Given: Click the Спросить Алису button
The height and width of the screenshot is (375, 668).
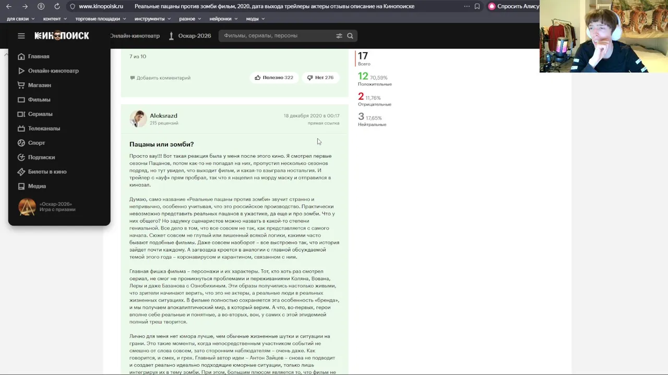Looking at the screenshot, I should click(514, 6).
